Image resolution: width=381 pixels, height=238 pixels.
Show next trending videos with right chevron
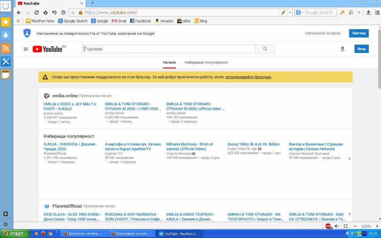tap(349, 158)
